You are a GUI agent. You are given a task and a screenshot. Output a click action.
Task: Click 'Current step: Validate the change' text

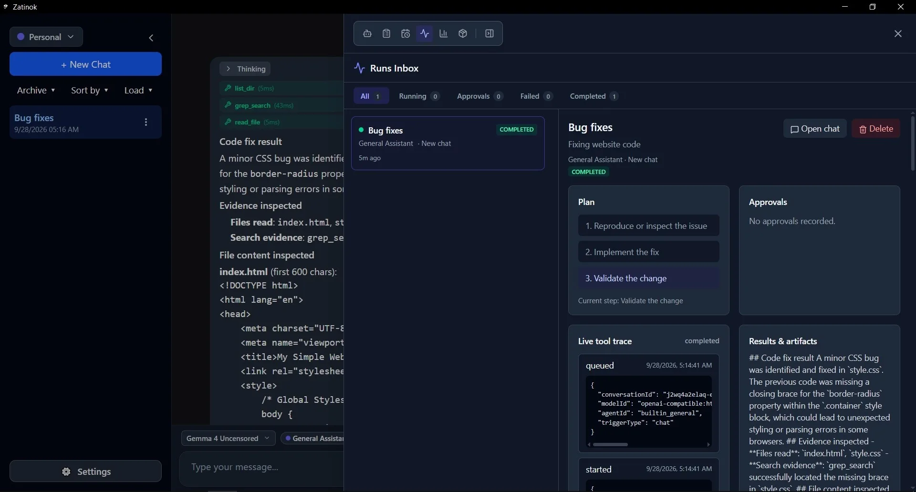[630, 300]
